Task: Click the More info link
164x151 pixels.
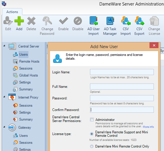Action: pos(148,127)
